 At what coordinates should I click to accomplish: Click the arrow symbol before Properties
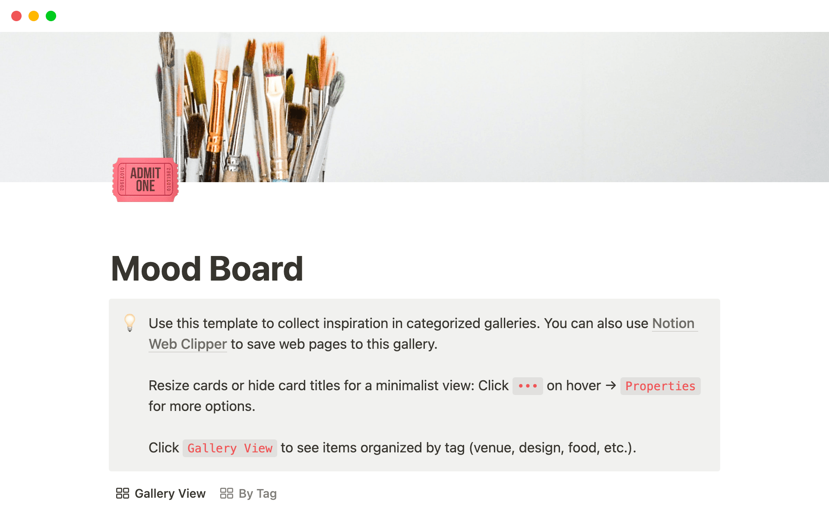[x=611, y=385]
